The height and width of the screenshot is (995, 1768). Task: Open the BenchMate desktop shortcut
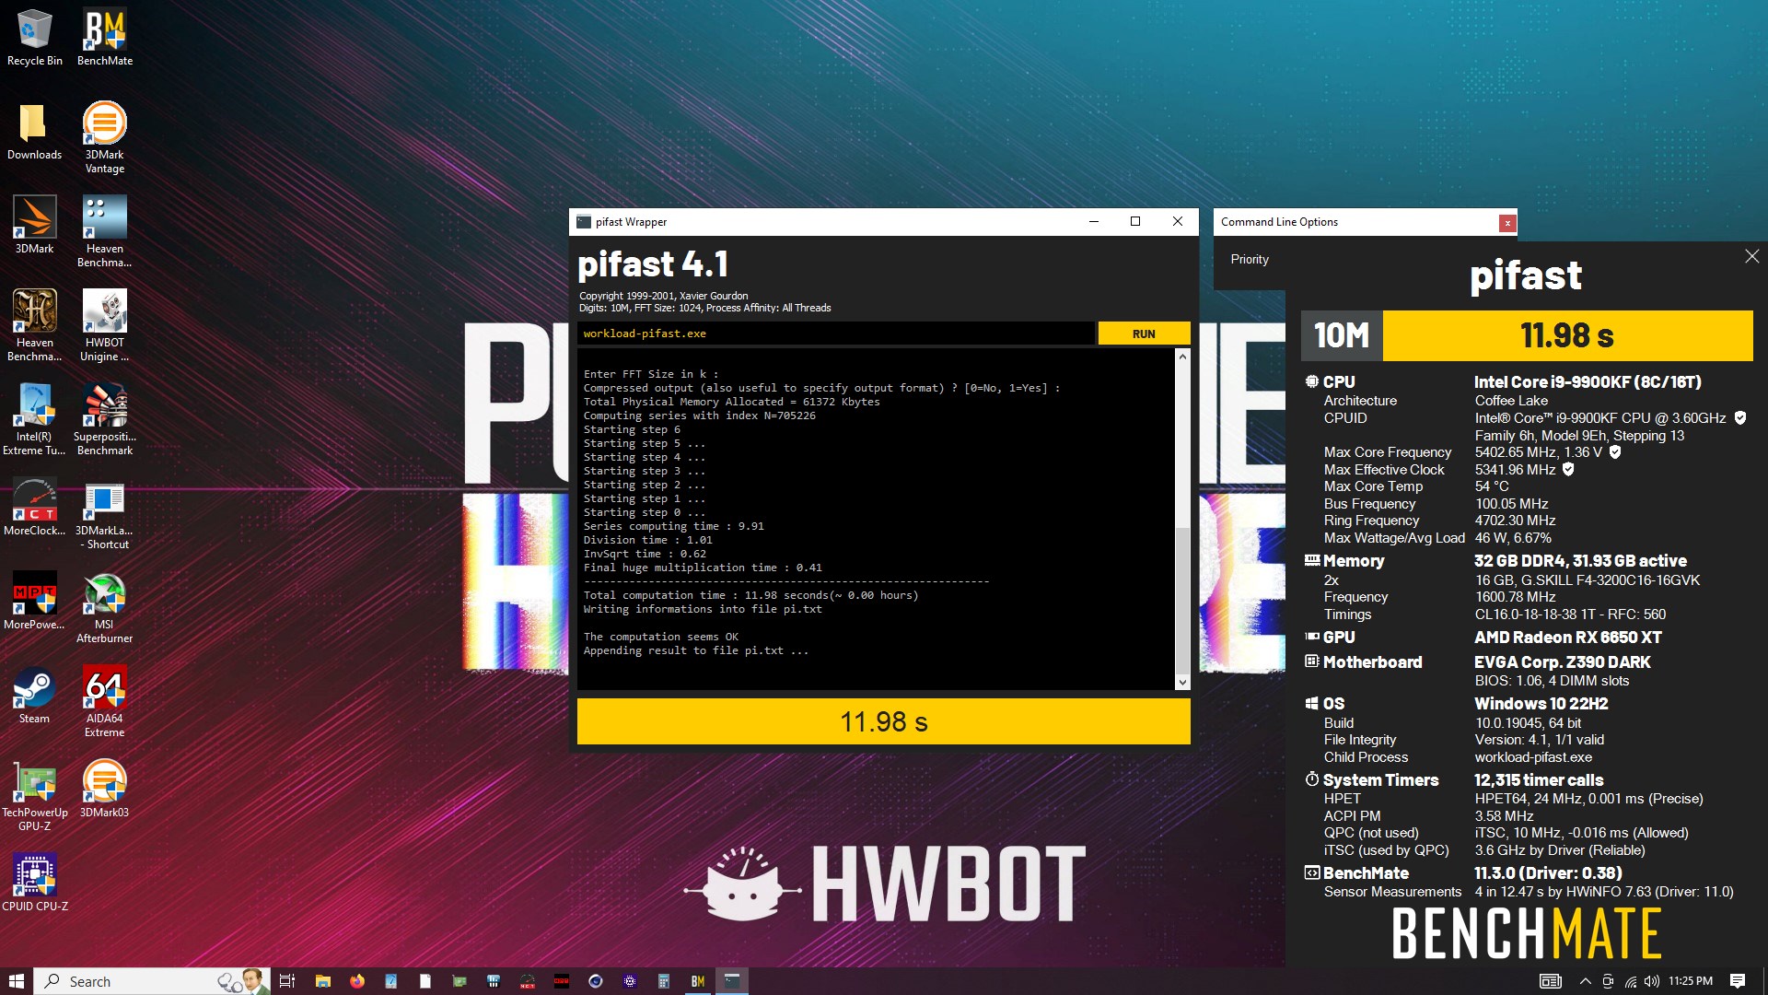[104, 39]
